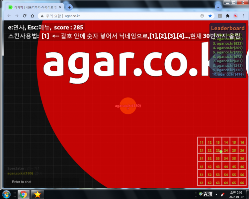Image resolution: width=249 pixels, height=199 pixels.
Task: Click leaderboard entry 10. agar.co.kr(496)
Action: [228, 74]
